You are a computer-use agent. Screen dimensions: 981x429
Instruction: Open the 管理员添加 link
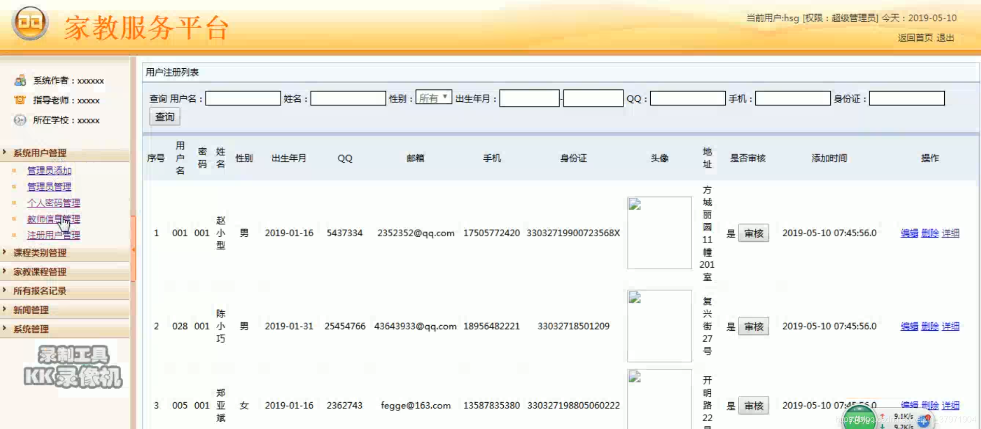click(49, 171)
